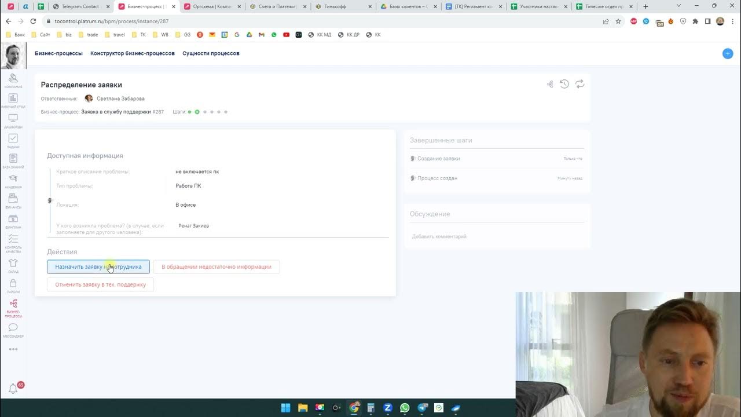Click user profile photo at top left

tap(14, 56)
